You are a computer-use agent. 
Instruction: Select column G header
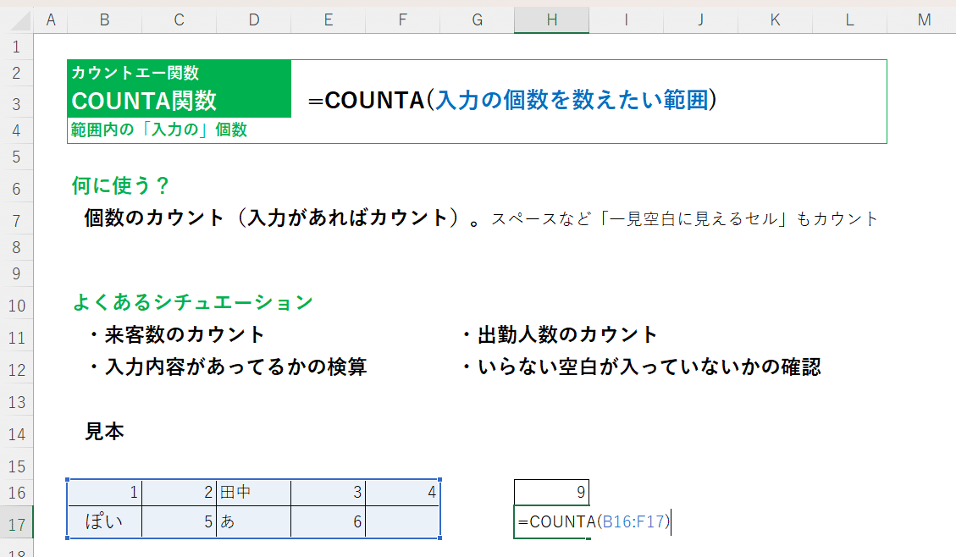click(477, 20)
